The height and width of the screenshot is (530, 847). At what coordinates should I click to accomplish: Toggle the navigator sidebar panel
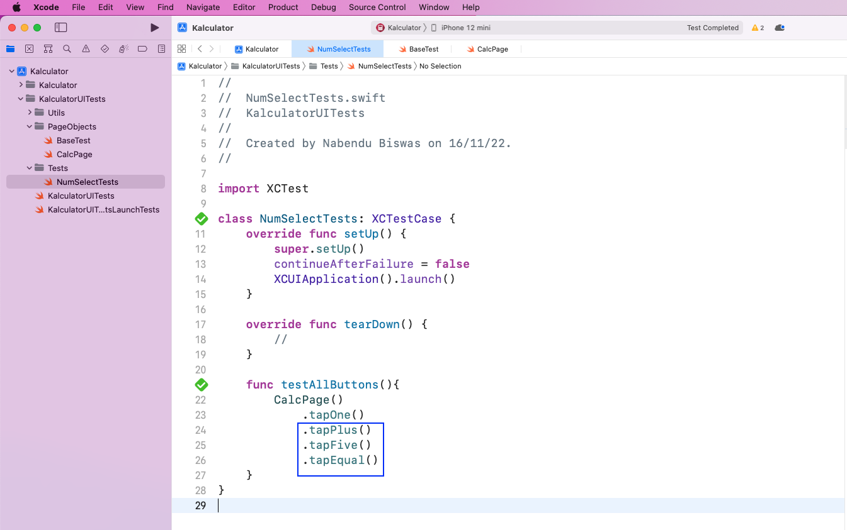coord(60,28)
